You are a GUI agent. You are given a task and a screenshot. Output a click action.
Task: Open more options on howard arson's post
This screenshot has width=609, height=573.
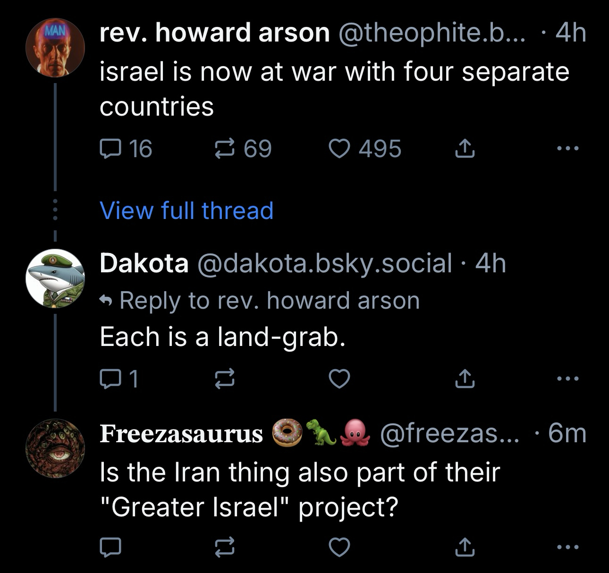pyautogui.click(x=567, y=149)
